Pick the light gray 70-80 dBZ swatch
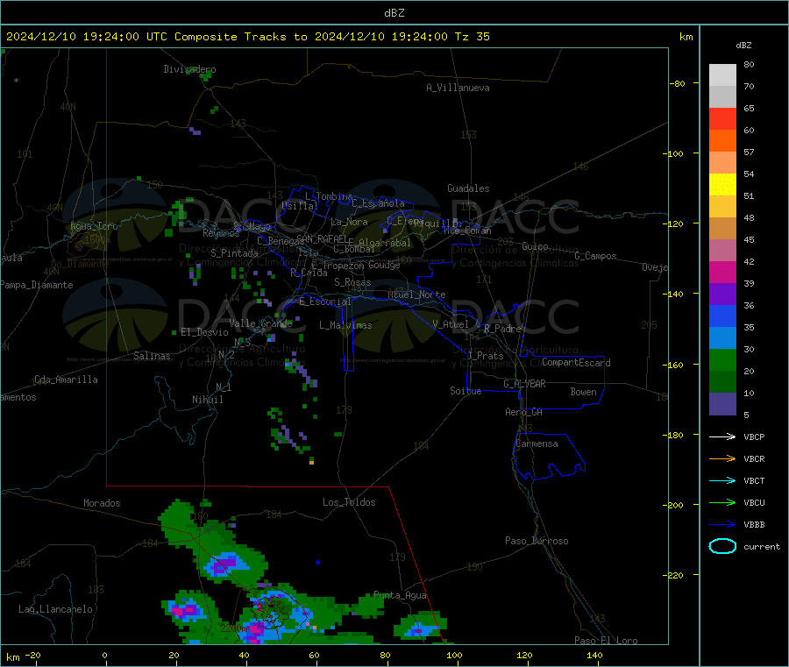Screen dimensions: 789x667 pos(722,75)
